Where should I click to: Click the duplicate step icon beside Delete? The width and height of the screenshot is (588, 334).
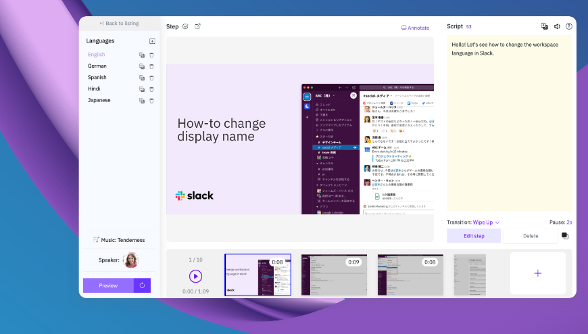click(x=565, y=236)
